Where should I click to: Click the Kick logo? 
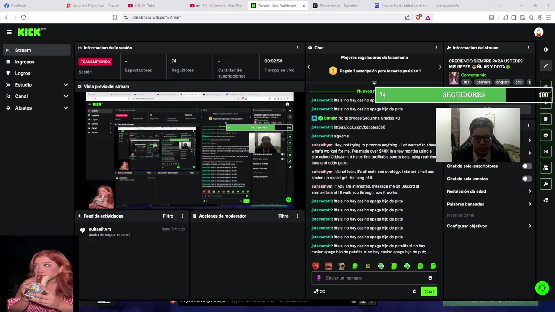[32, 32]
